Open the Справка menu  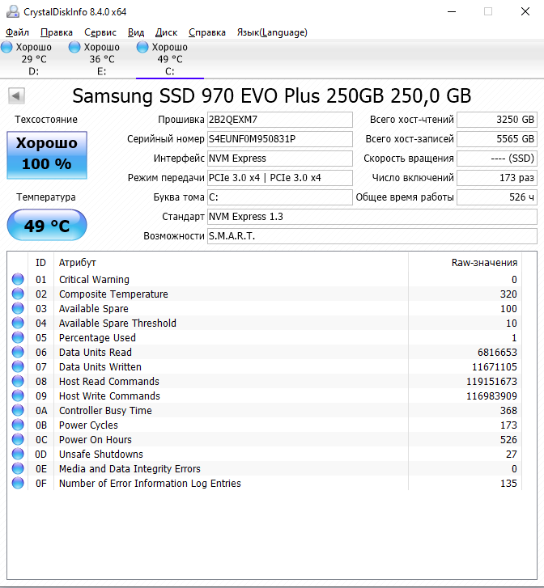(207, 32)
